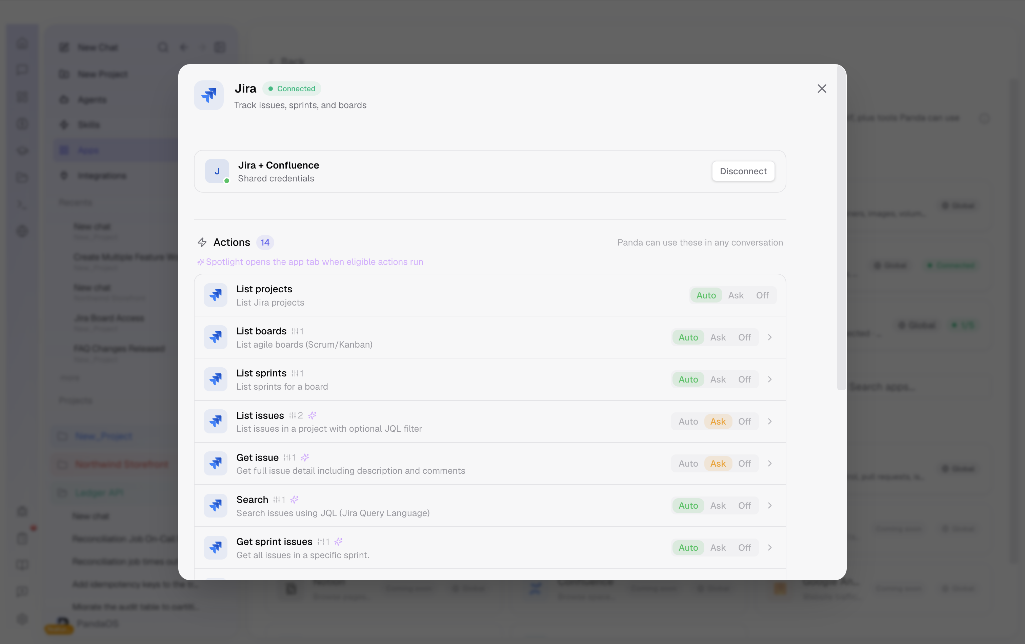This screenshot has height=644, width=1025.
Task: Expand the Get sprint issues row chevron
Action: coord(770,548)
